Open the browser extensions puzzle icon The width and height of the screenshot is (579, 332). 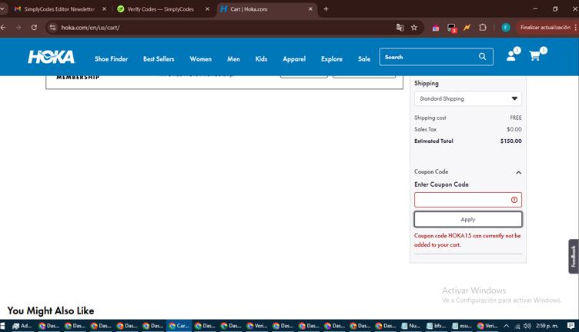pyautogui.click(x=483, y=27)
